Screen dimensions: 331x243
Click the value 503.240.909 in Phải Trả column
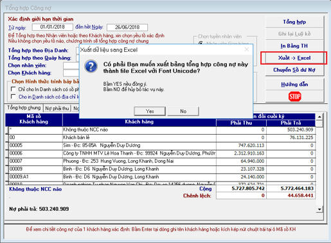300,130
